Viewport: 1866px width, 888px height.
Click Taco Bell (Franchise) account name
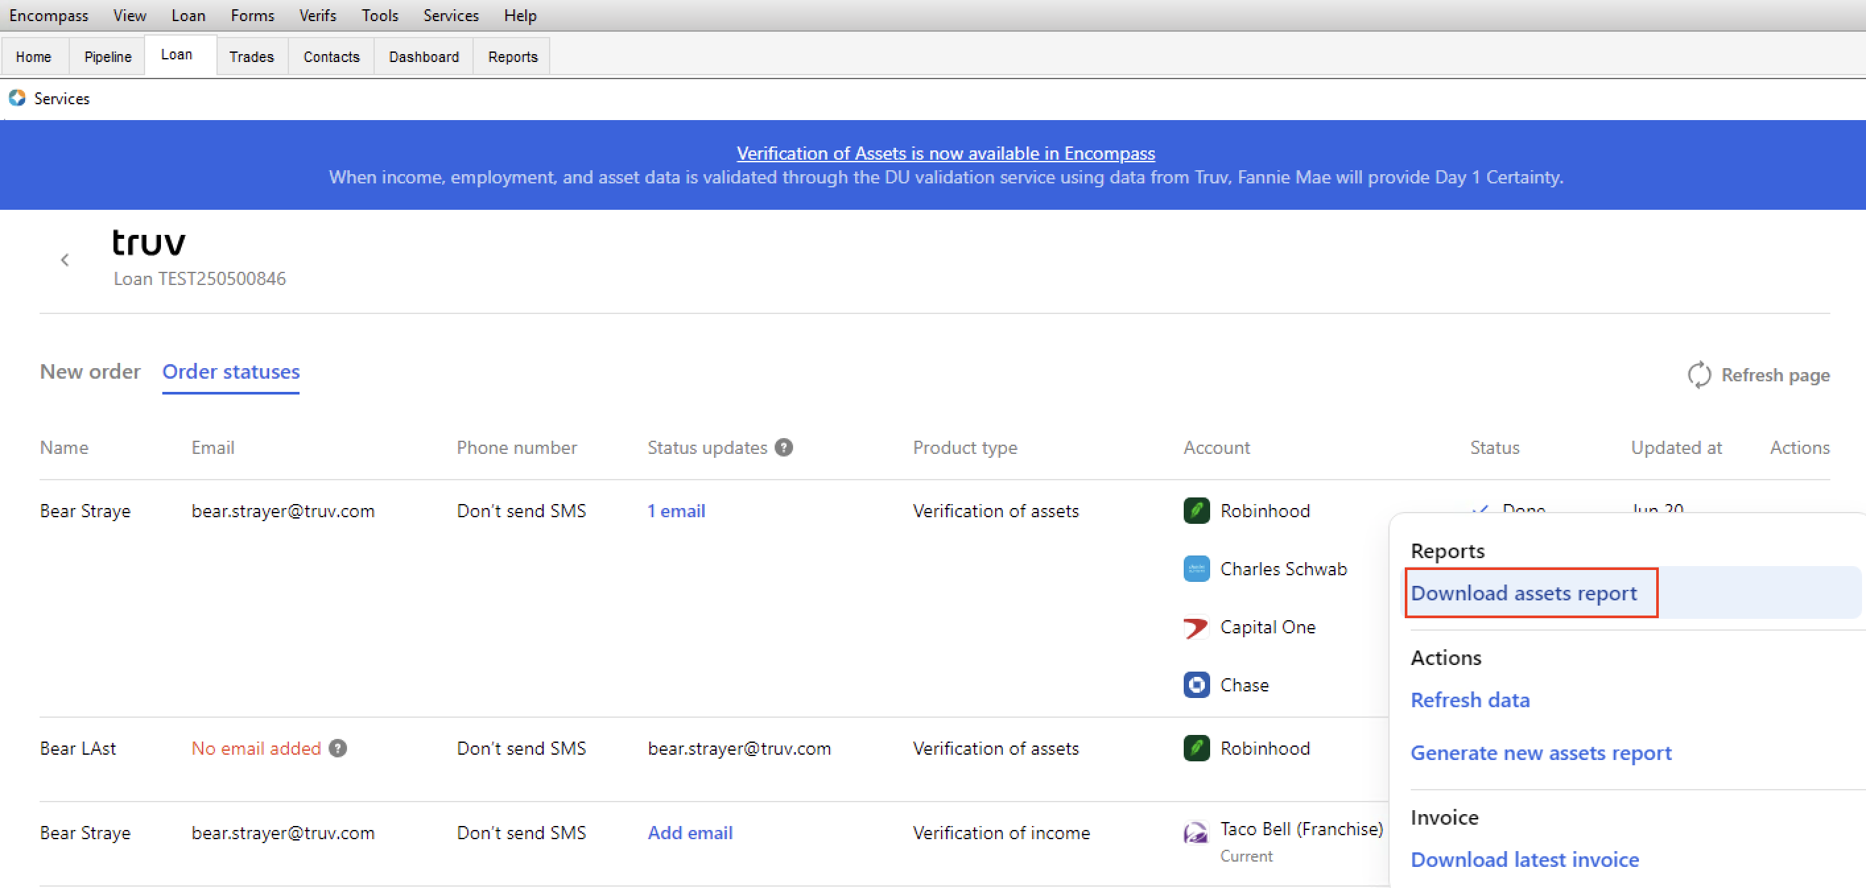[x=1302, y=829]
